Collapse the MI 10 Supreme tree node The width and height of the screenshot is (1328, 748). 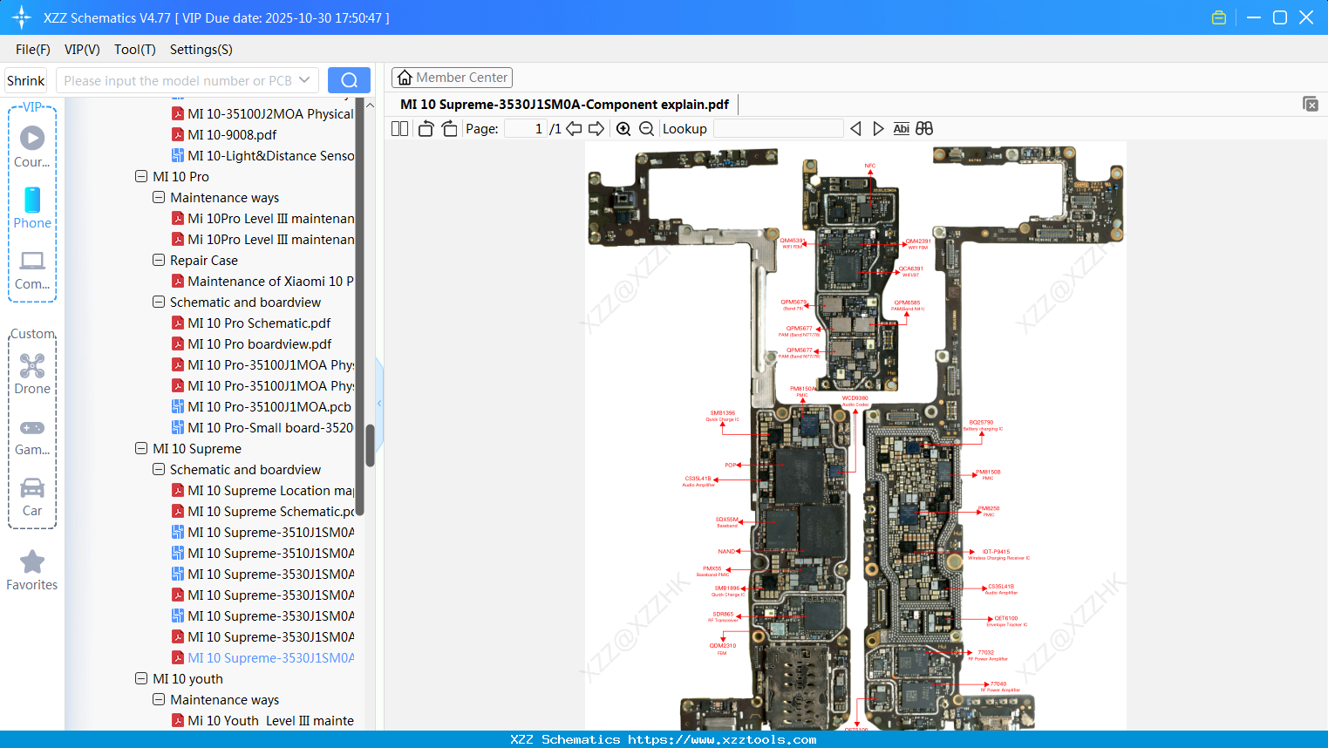tap(140, 448)
